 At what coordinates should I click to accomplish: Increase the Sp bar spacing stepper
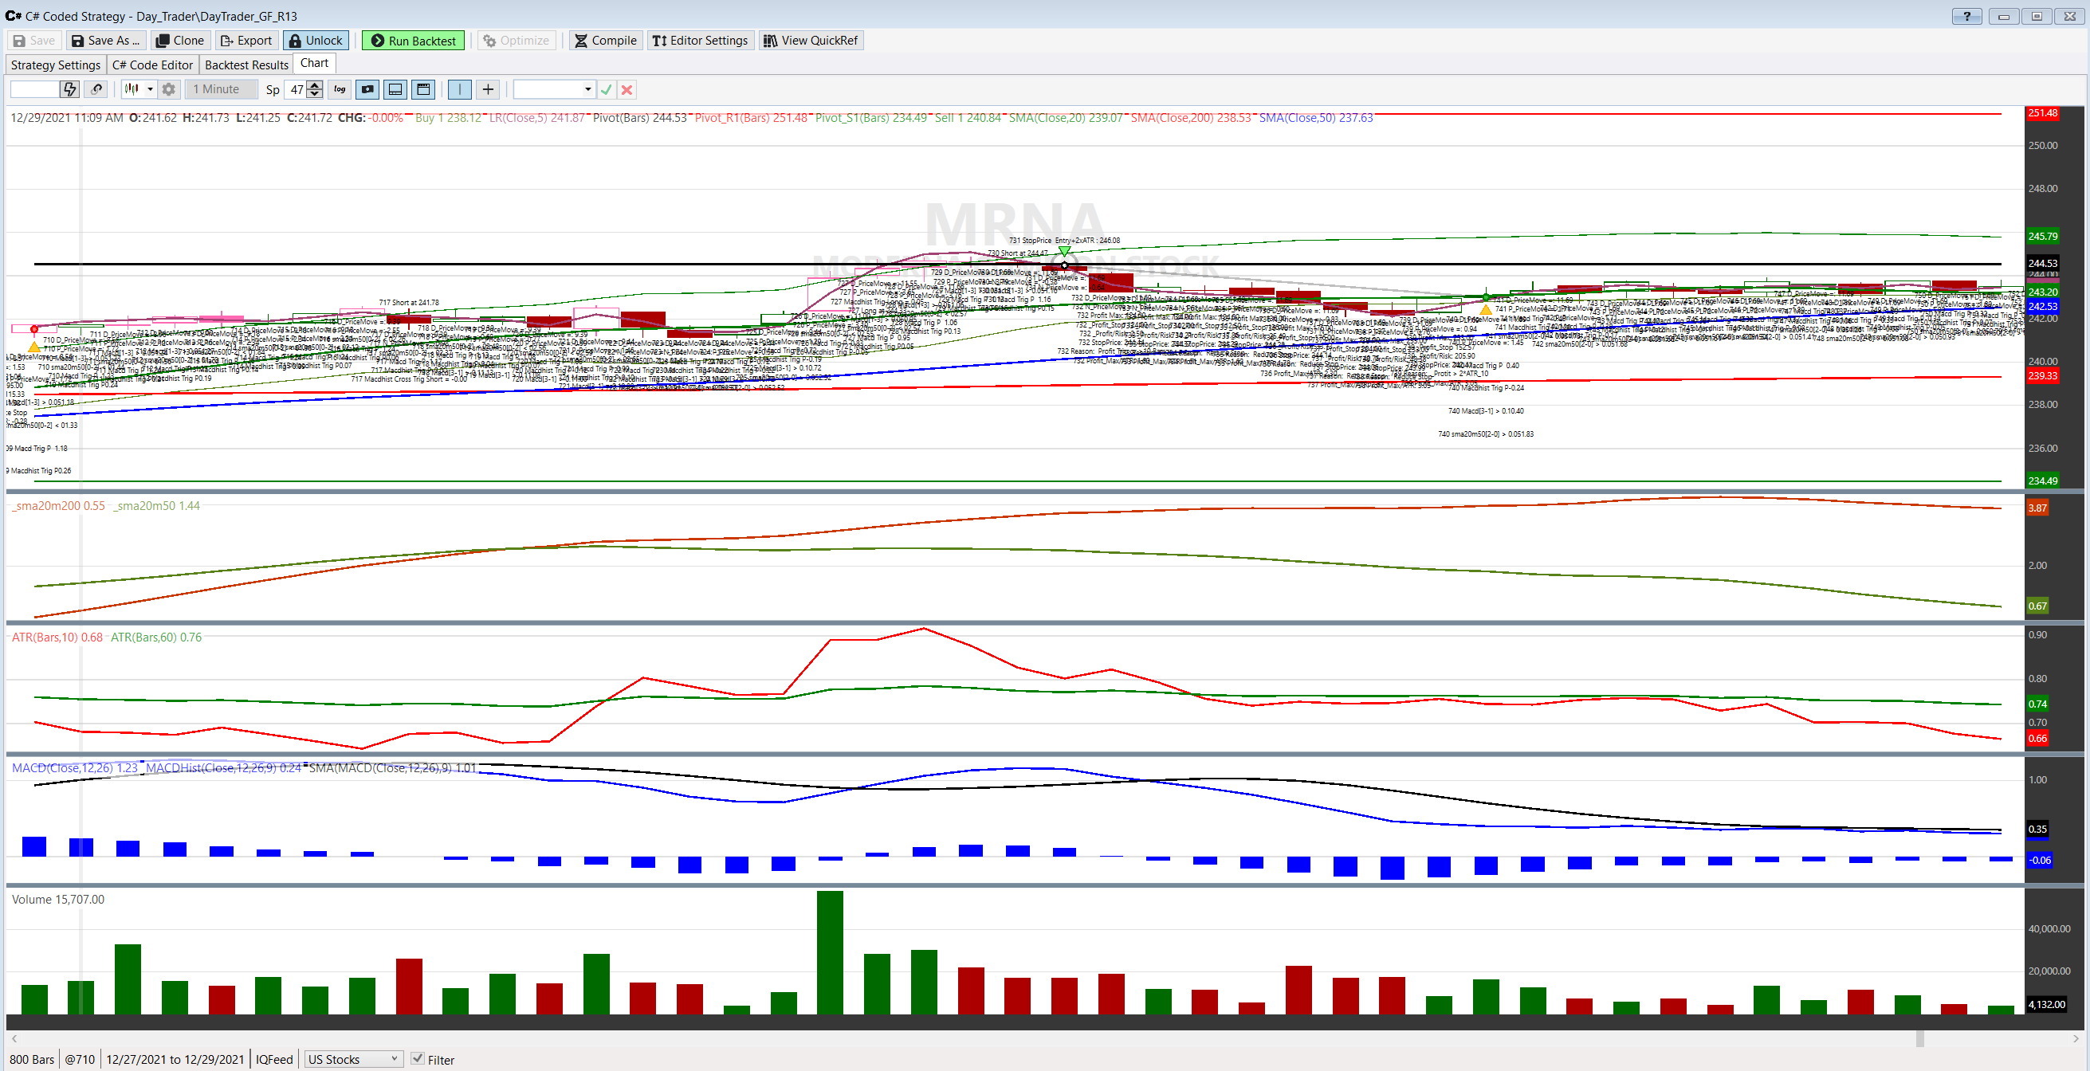pyautogui.click(x=315, y=85)
